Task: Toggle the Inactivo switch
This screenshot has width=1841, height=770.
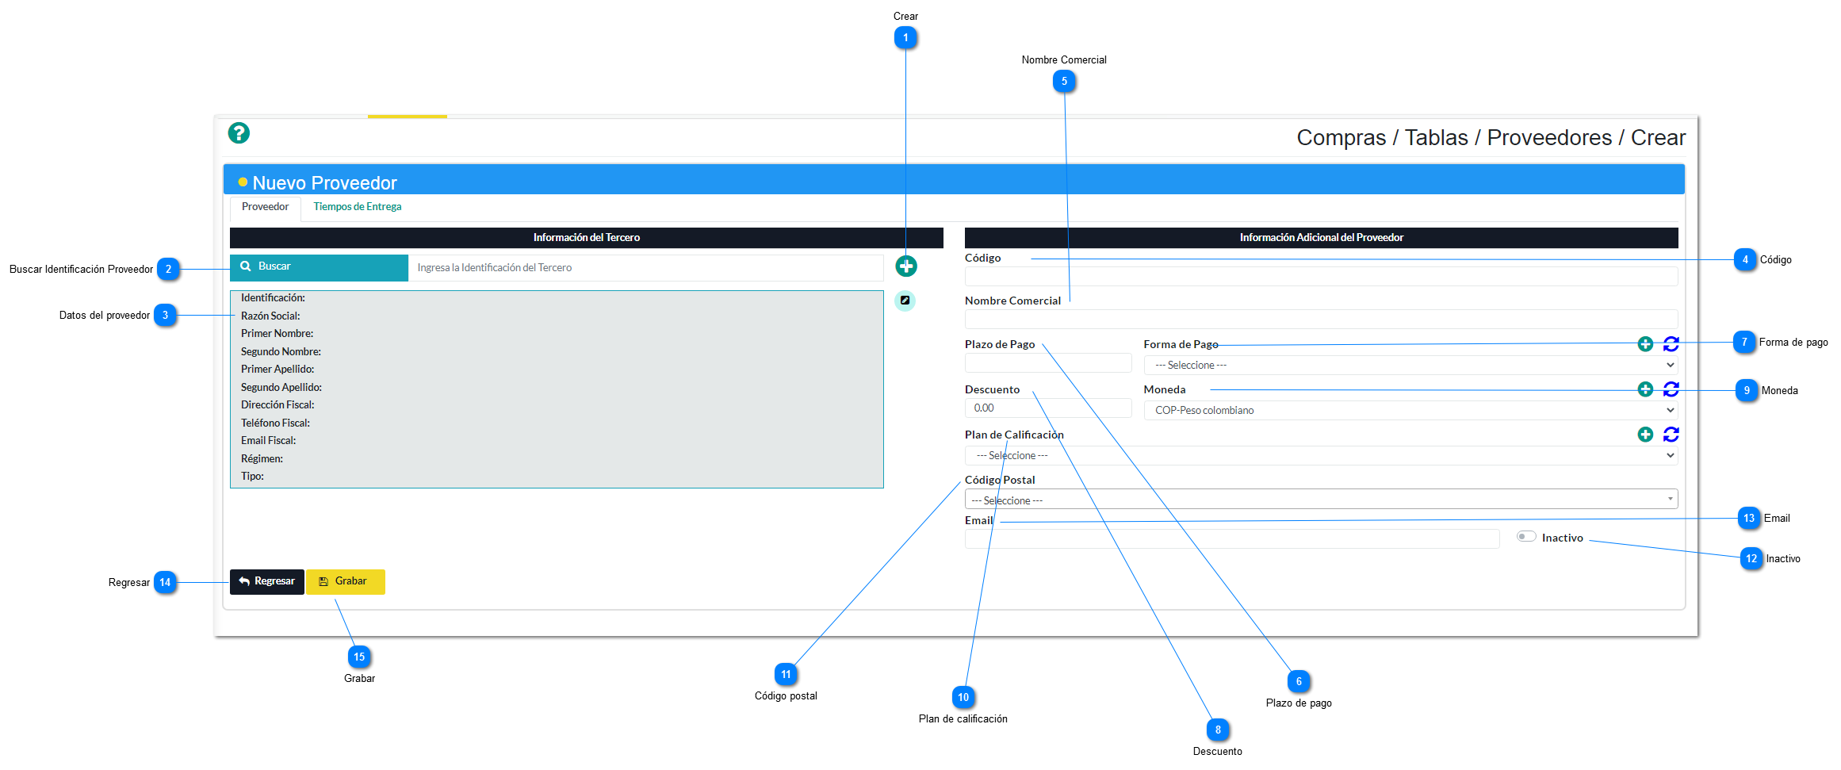Action: tap(1526, 537)
